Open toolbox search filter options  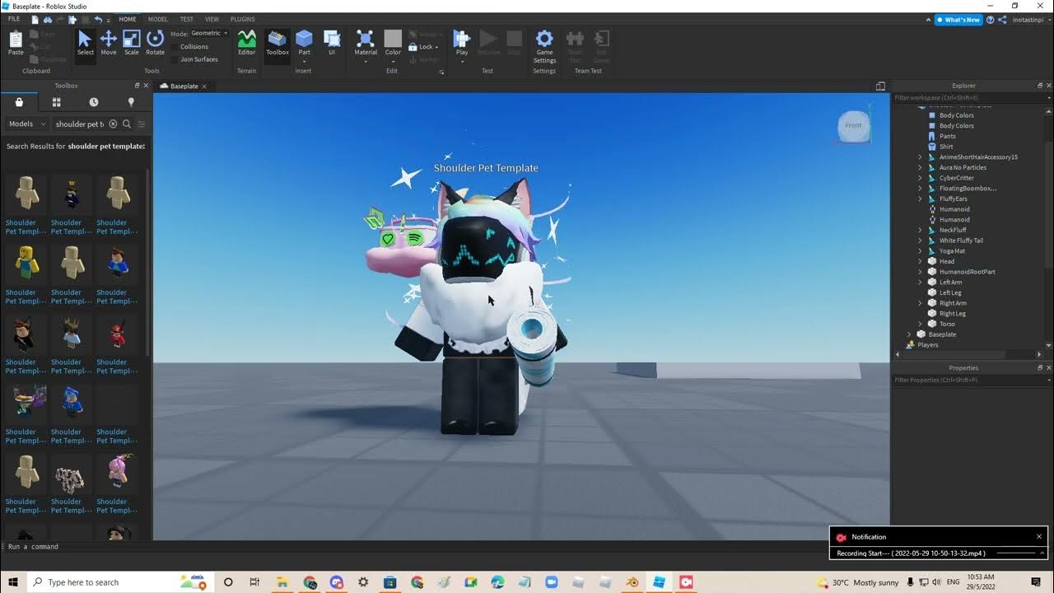pos(142,124)
